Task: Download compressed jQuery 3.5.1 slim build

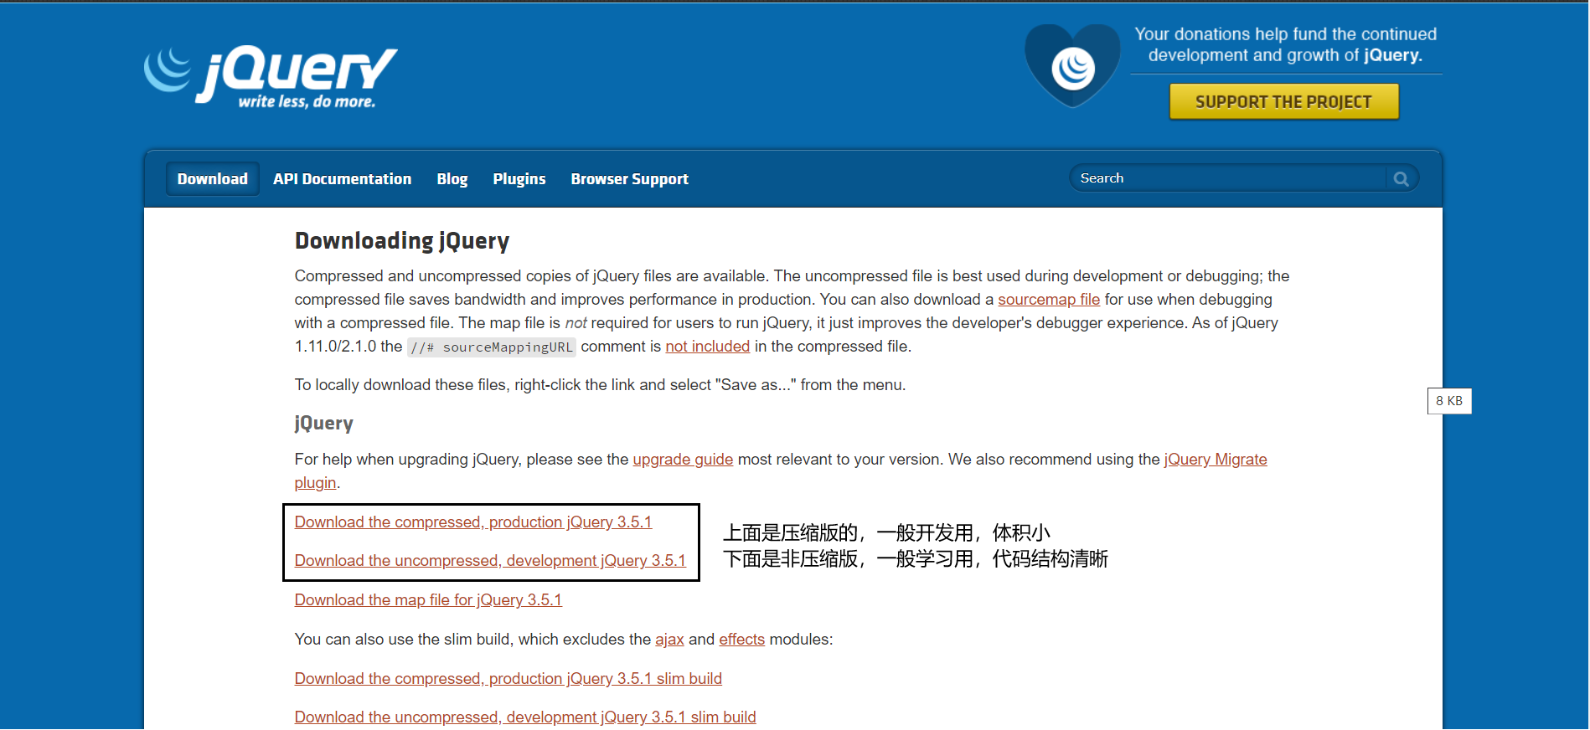Action: pos(508,679)
